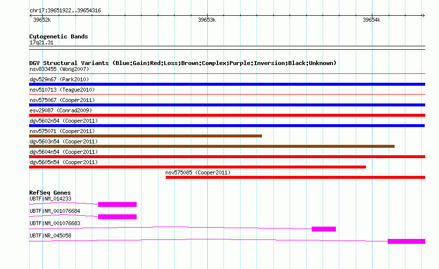The width and height of the screenshot is (439, 269).
Task: Open dgv5603n54 (Cooper2011) variant label
Action: pos(64,141)
